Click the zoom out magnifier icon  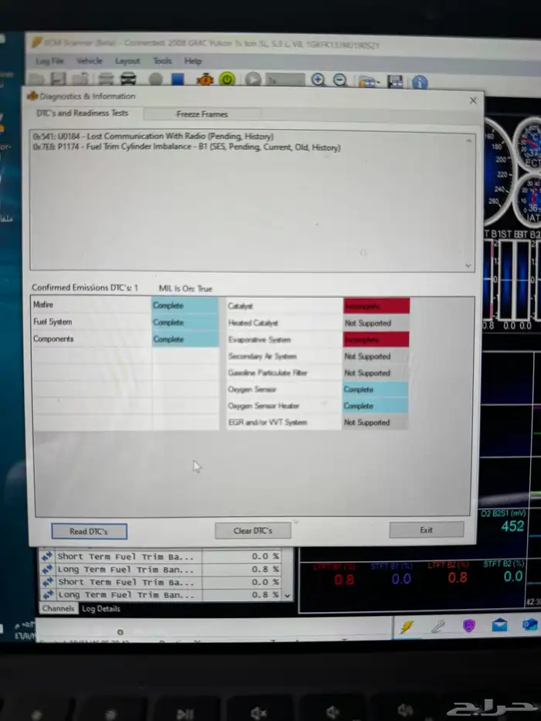(340, 80)
